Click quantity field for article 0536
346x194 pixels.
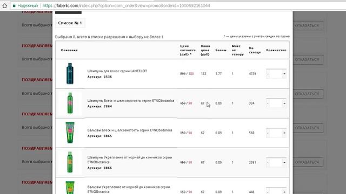point(276,74)
